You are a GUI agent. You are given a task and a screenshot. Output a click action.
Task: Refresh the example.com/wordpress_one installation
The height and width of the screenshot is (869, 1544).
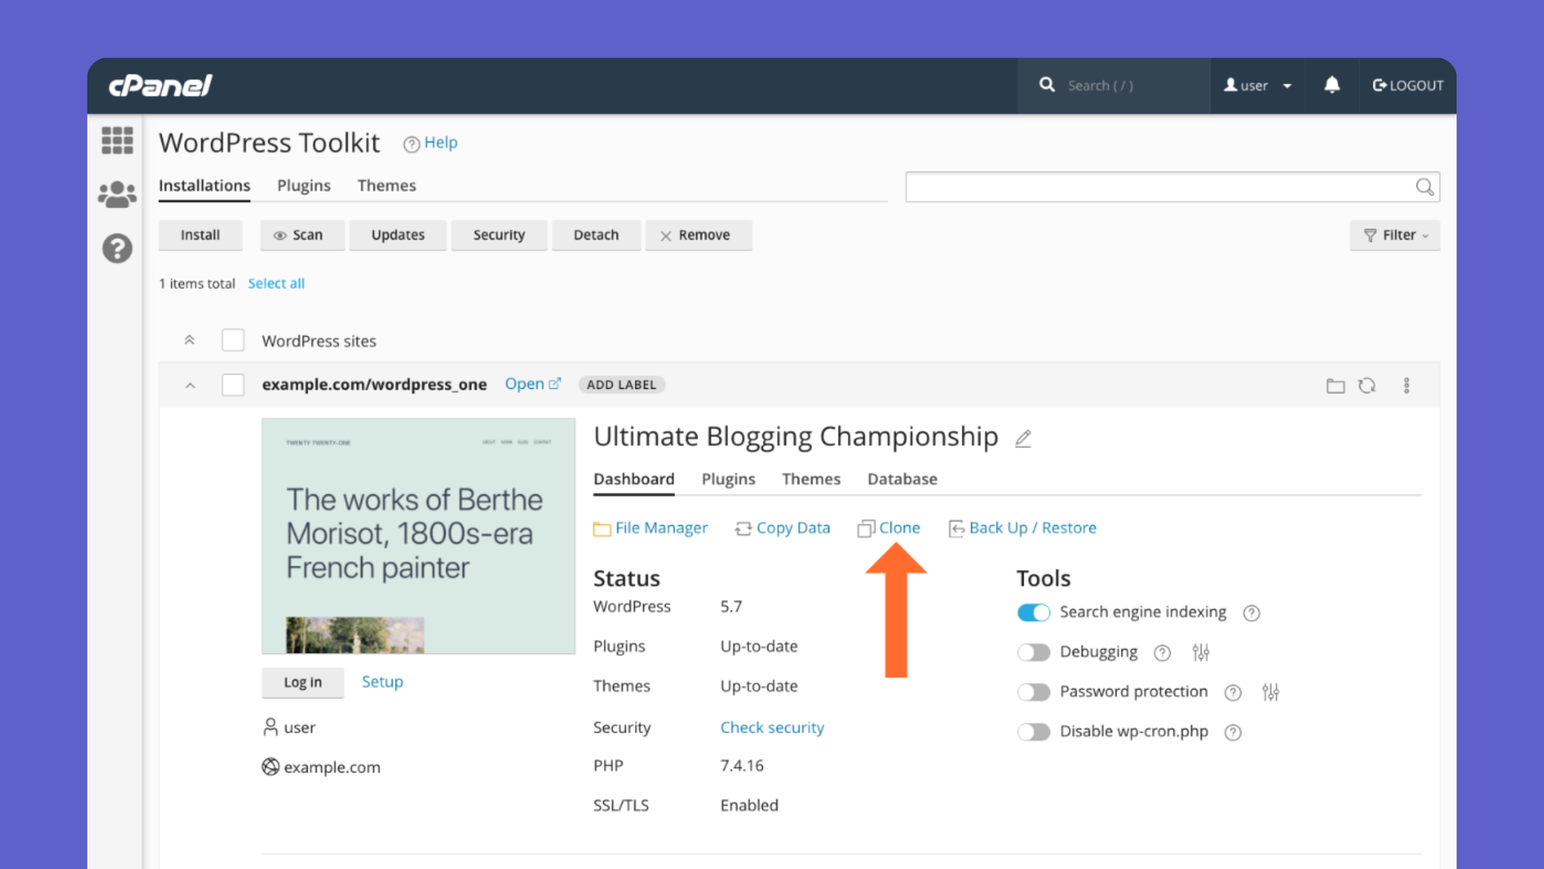click(x=1367, y=386)
